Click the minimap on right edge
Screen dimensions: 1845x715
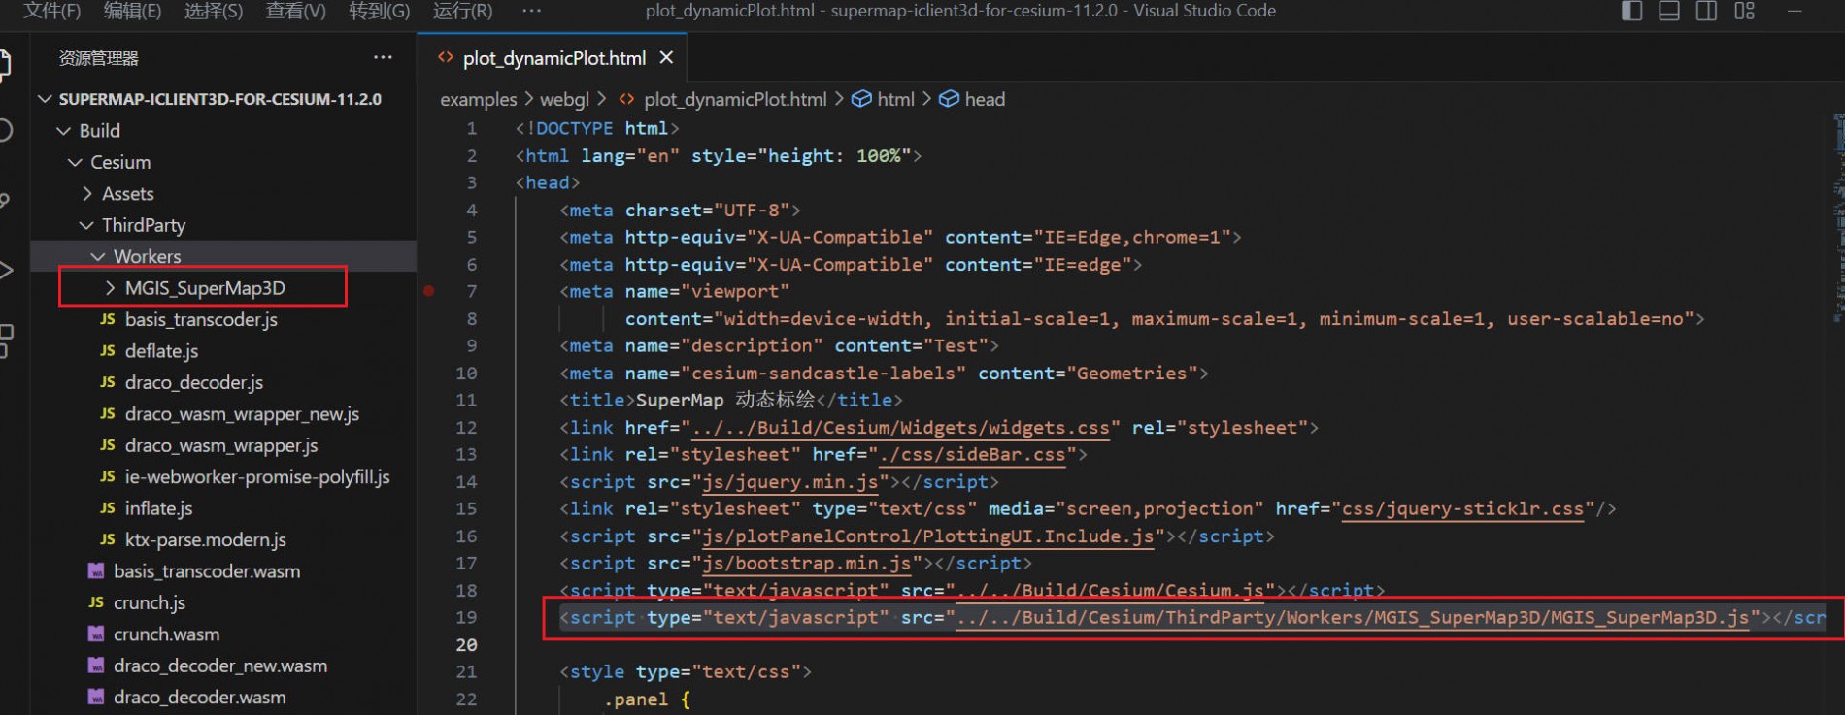(1838, 218)
